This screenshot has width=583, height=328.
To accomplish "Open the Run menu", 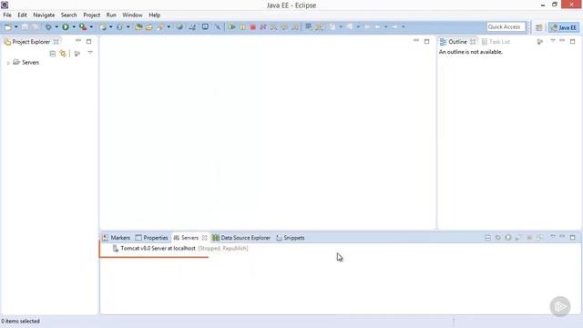I will tap(111, 15).
